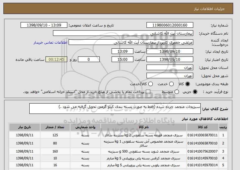Click the سبزی منجمد شوید product name
Screen dimensions: 240x170
tap(144, 152)
